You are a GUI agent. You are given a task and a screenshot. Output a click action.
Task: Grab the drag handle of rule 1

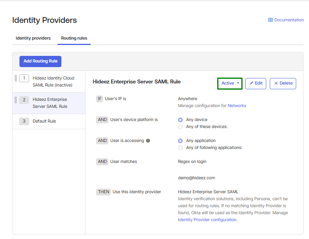[x=16, y=78]
